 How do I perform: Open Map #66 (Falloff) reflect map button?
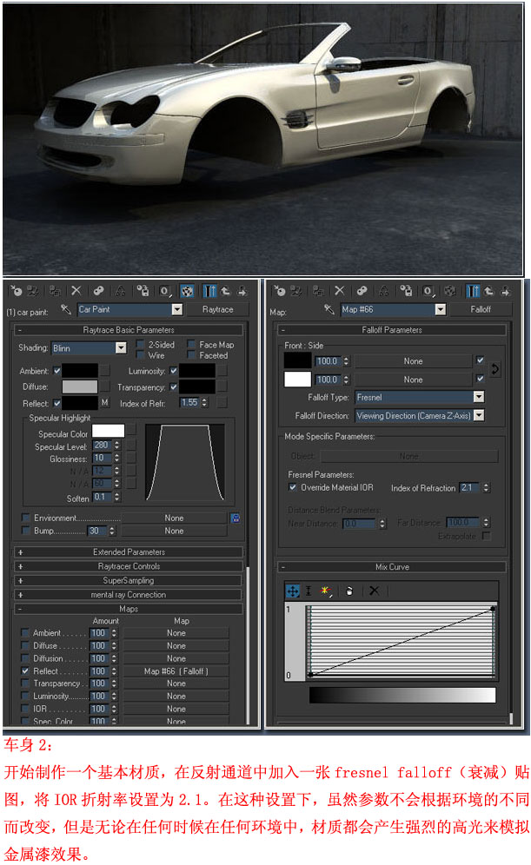176,671
